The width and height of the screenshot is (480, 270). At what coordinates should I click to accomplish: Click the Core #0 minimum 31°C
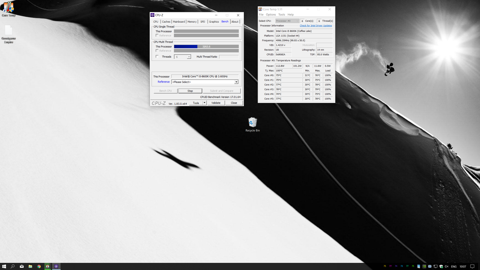307,75
